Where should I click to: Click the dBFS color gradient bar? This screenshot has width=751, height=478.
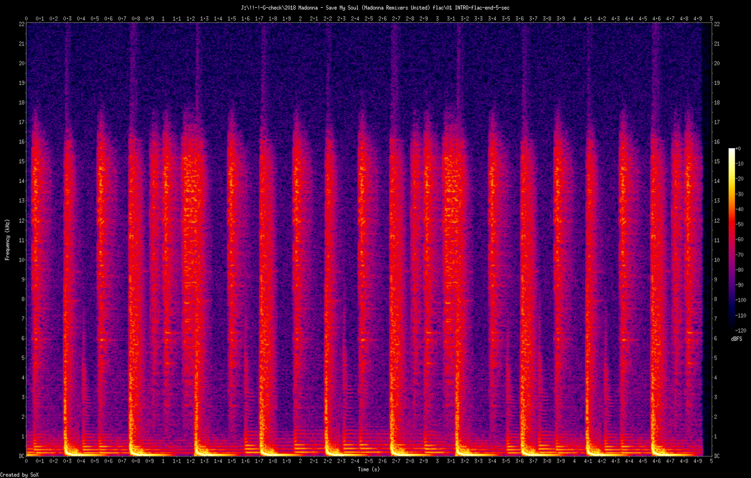pyautogui.click(x=731, y=240)
